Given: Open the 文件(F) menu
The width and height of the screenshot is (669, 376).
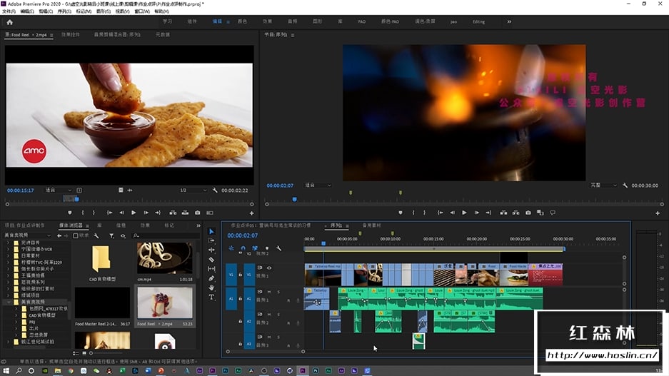Looking at the screenshot, I should point(9,11).
